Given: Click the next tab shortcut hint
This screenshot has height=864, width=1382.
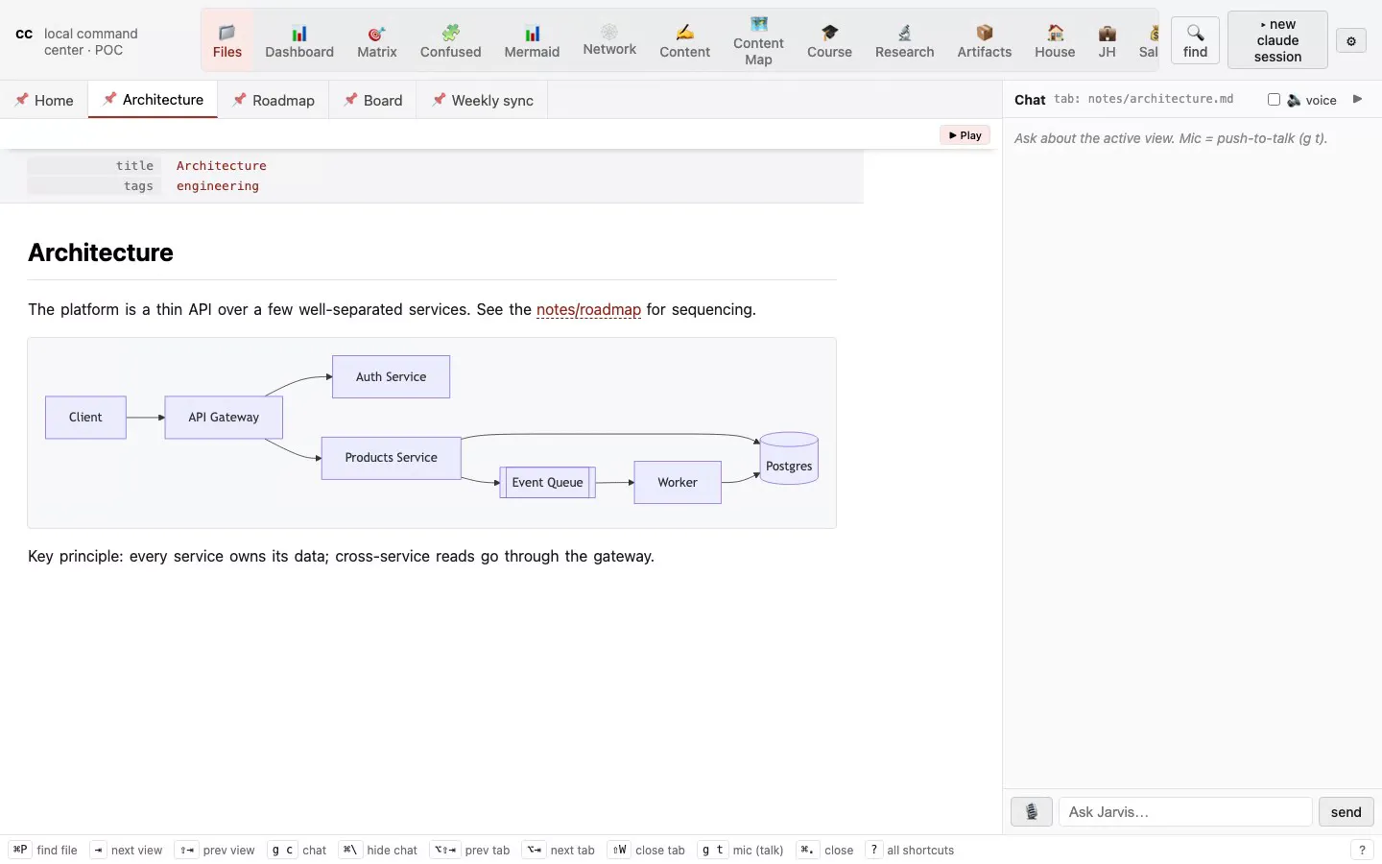Looking at the screenshot, I should 559,850.
